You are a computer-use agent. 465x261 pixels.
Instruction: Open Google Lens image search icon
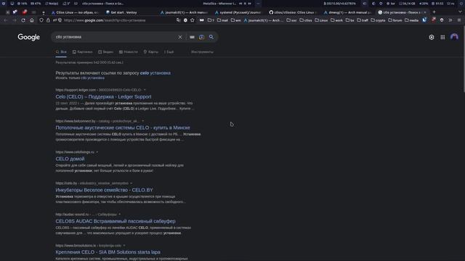coord(201,37)
